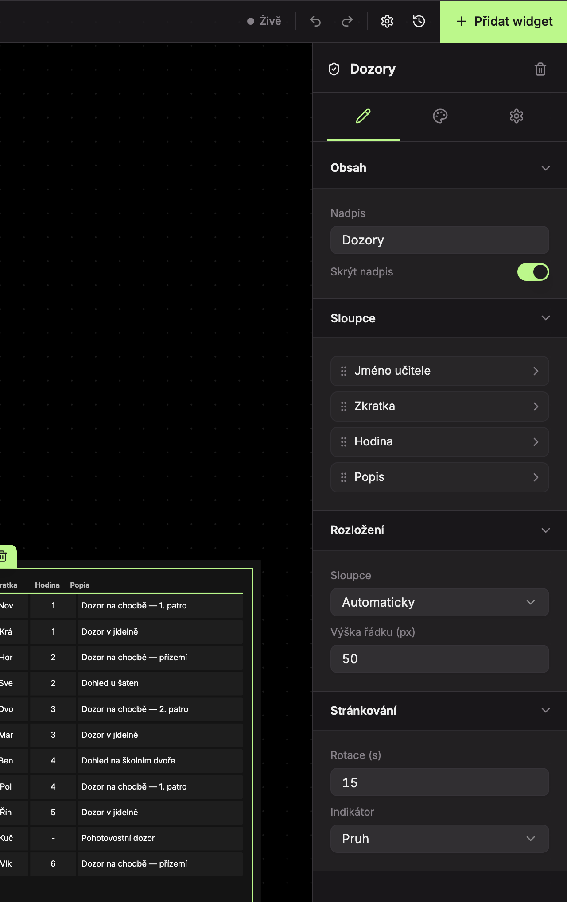Image resolution: width=567 pixels, height=902 pixels.
Task: Click drag handle of Jméno učitele column
Action: pyautogui.click(x=344, y=371)
